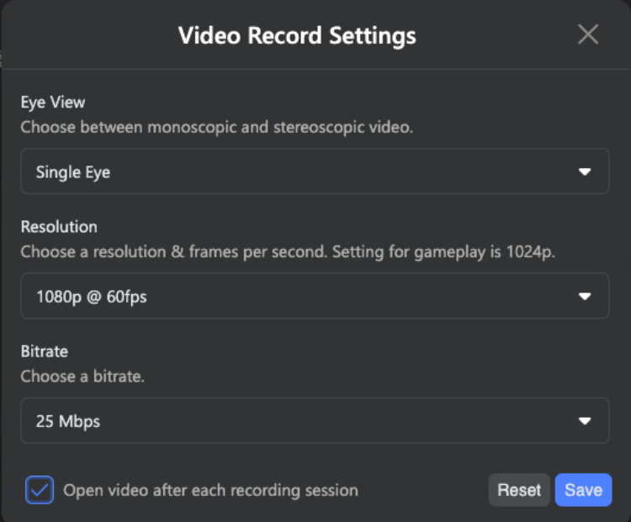Viewport: 631px width, 522px height.
Task: Click the monoscopic and stereoscopic description text
Action: pos(217,128)
